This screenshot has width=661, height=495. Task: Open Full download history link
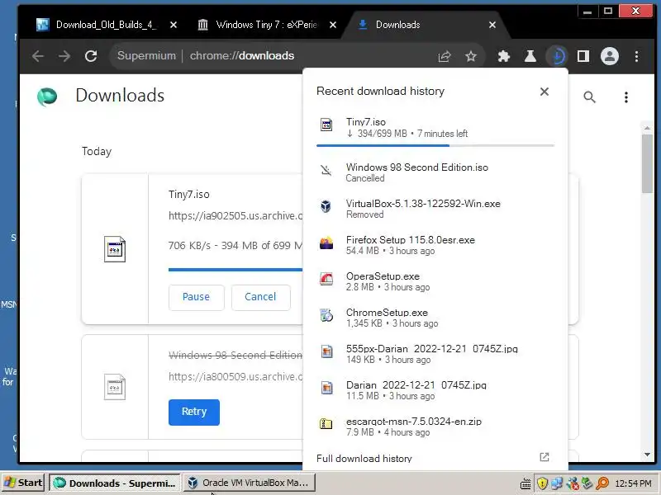pyautogui.click(x=364, y=459)
